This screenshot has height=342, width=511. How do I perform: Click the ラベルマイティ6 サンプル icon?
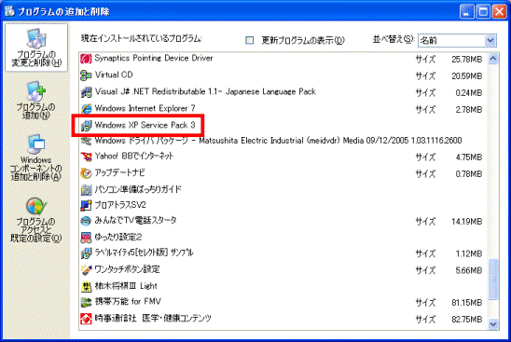point(86,253)
